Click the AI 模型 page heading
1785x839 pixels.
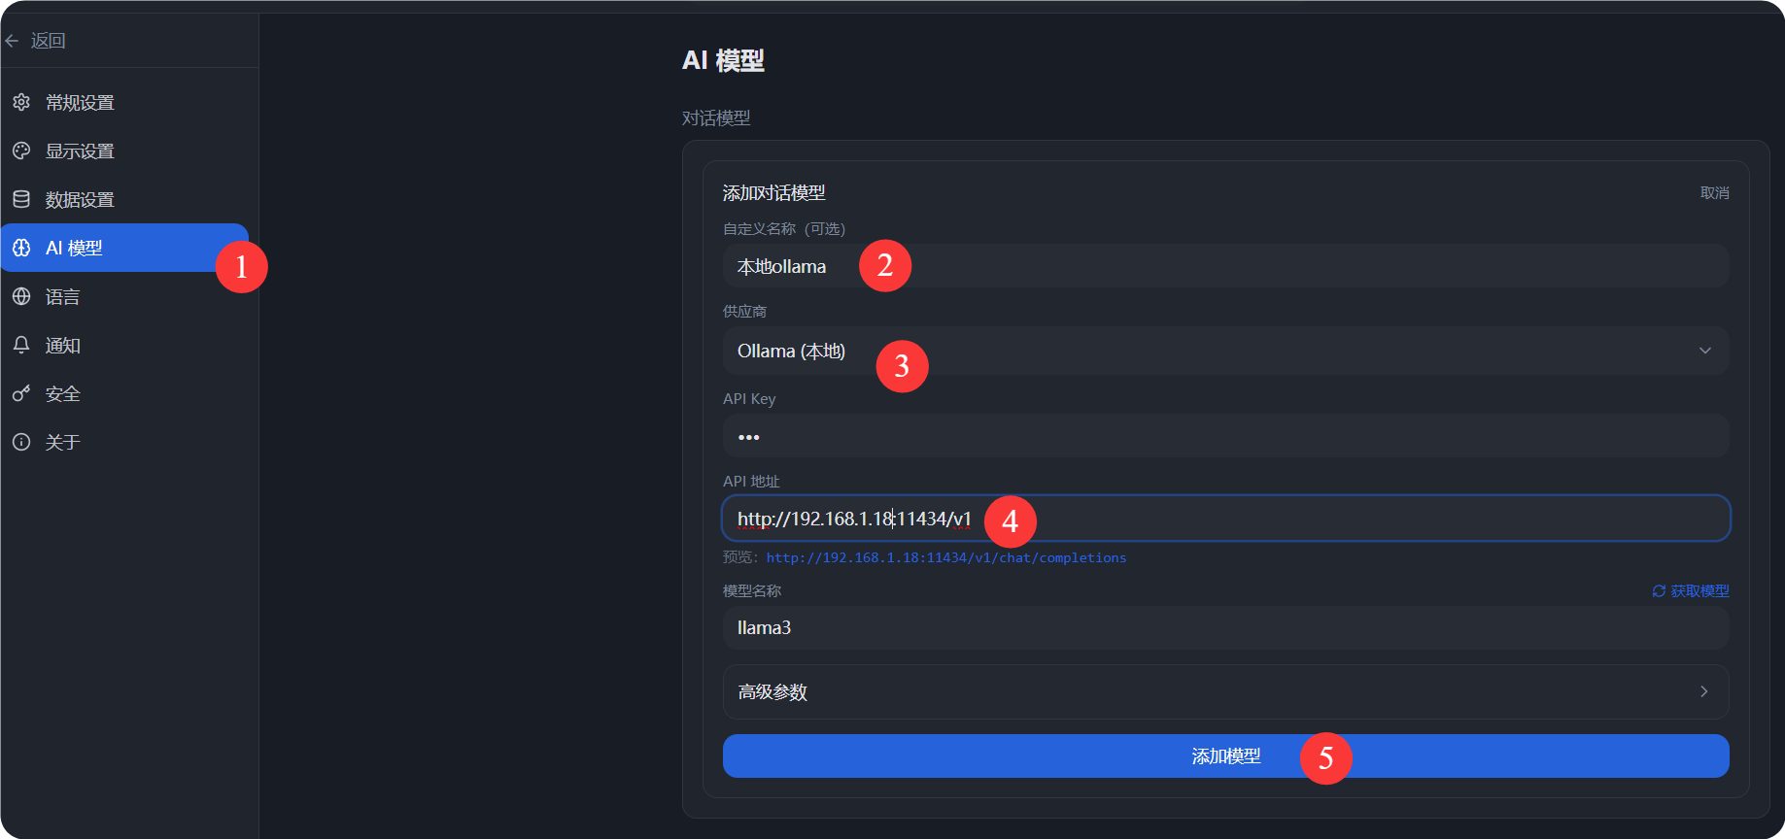coord(723,60)
